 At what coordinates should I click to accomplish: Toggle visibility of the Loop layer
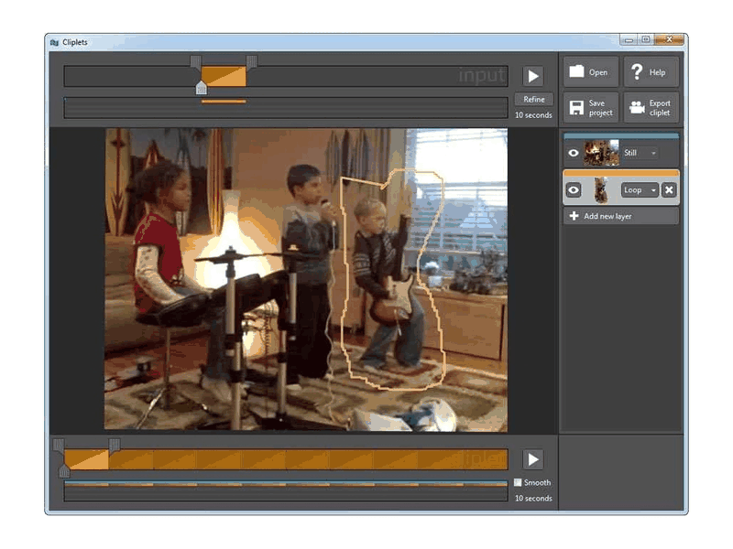(574, 190)
